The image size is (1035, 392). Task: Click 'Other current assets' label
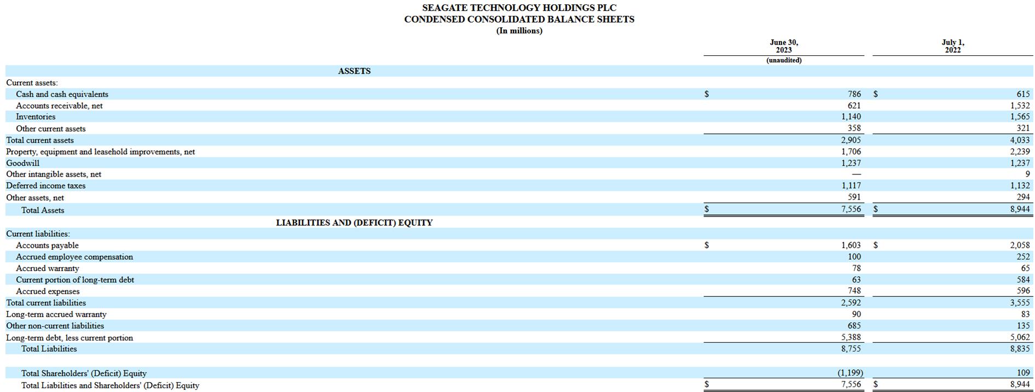click(x=50, y=128)
